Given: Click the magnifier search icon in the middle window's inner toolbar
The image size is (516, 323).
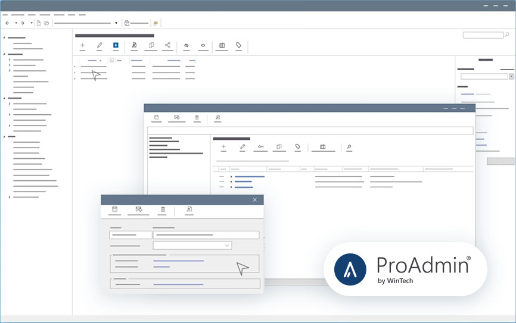Looking at the screenshot, I should 349,146.
